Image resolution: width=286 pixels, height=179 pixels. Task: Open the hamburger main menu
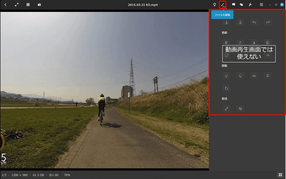coord(261,5)
